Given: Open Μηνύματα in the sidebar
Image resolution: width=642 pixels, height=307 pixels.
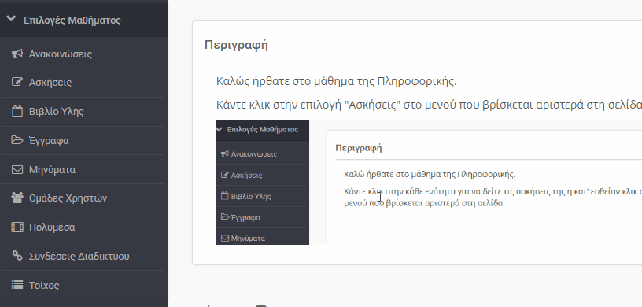Looking at the screenshot, I should tap(52, 170).
